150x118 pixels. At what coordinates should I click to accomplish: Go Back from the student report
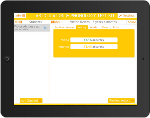tap(56, 22)
